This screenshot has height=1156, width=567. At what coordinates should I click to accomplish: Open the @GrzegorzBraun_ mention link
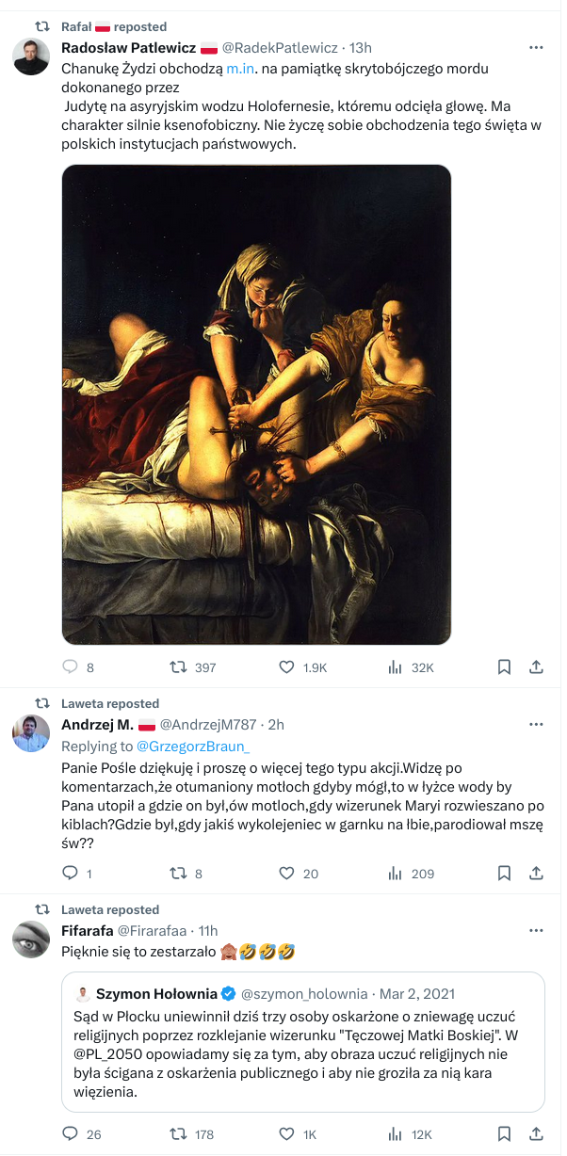point(193,747)
